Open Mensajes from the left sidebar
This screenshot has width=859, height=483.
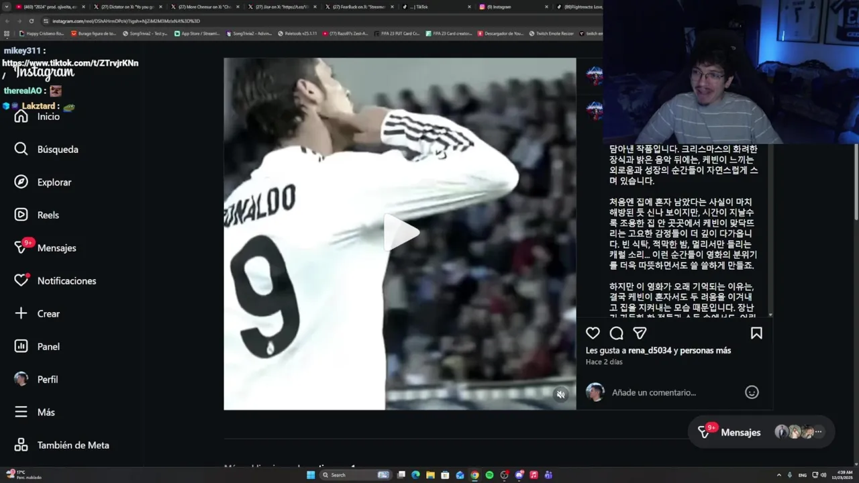[45, 248]
